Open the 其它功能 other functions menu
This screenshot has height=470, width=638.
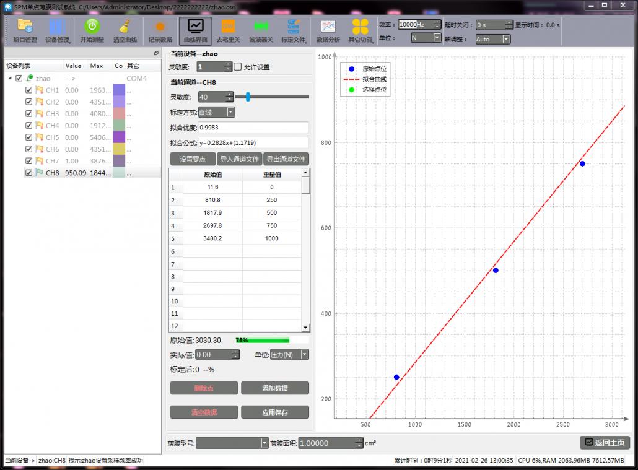coord(361,31)
